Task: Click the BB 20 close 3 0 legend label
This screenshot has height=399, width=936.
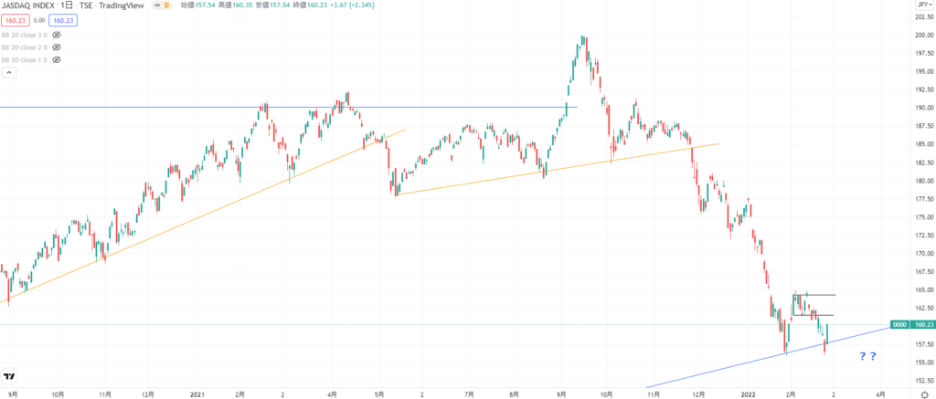Action: (x=25, y=35)
